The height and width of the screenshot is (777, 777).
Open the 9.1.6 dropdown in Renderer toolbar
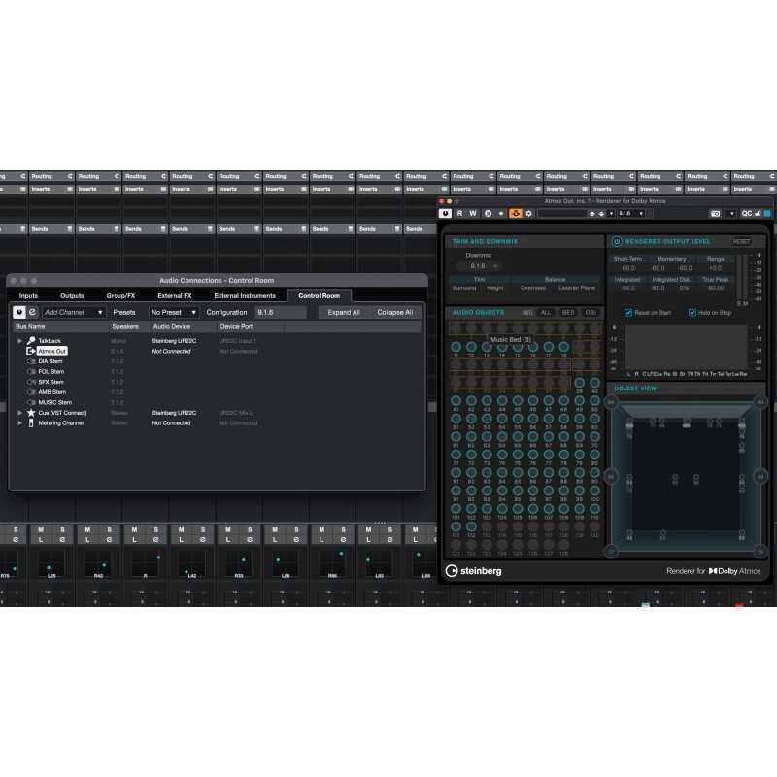point(630,213)
